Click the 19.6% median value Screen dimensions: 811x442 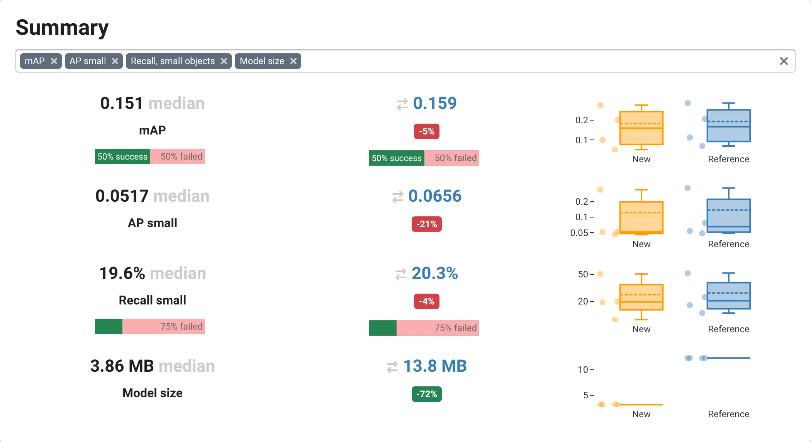[x=152, y=274]
